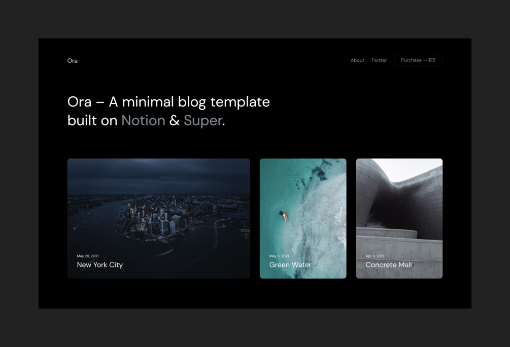Open the Twitter link in navigation
Viewport: 510px width, 347px height.
[x=379, y=60]
